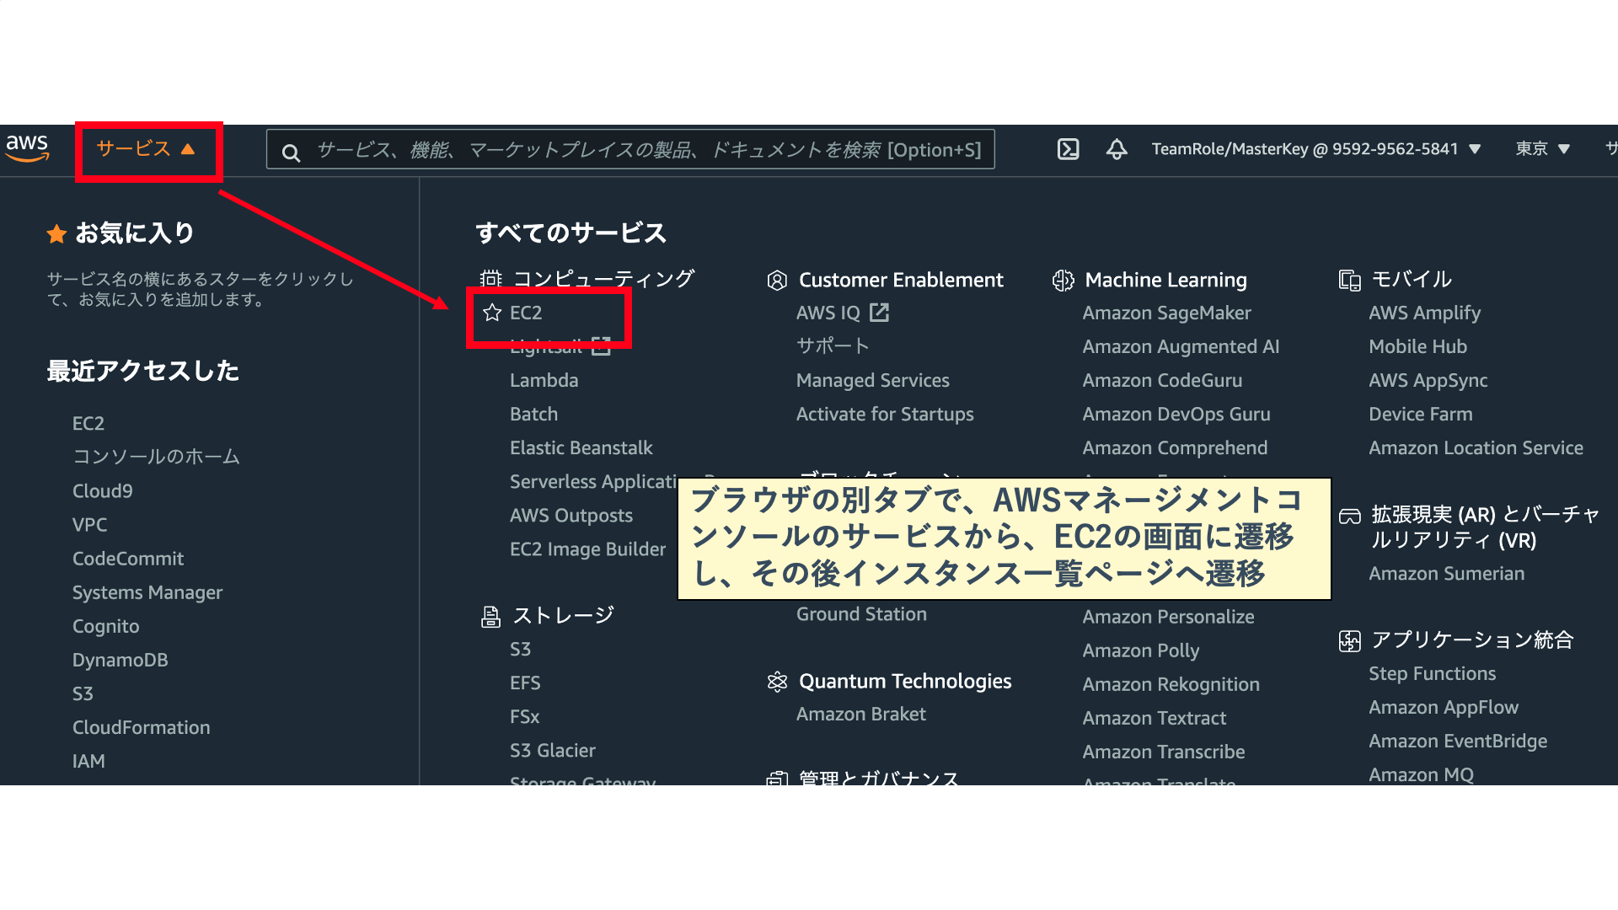Screen dimensions: 1618x910
Task: Open the 東京 region dropdown
Action: tap(1543, 149)
